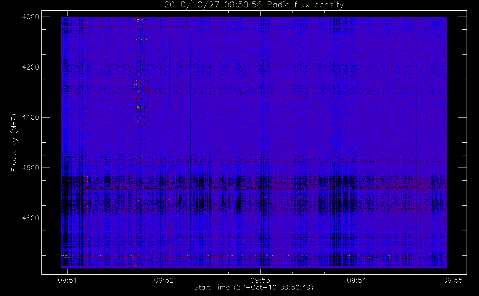Select the 4400 frequency tick label
The image size is (479, 296).
31,118
